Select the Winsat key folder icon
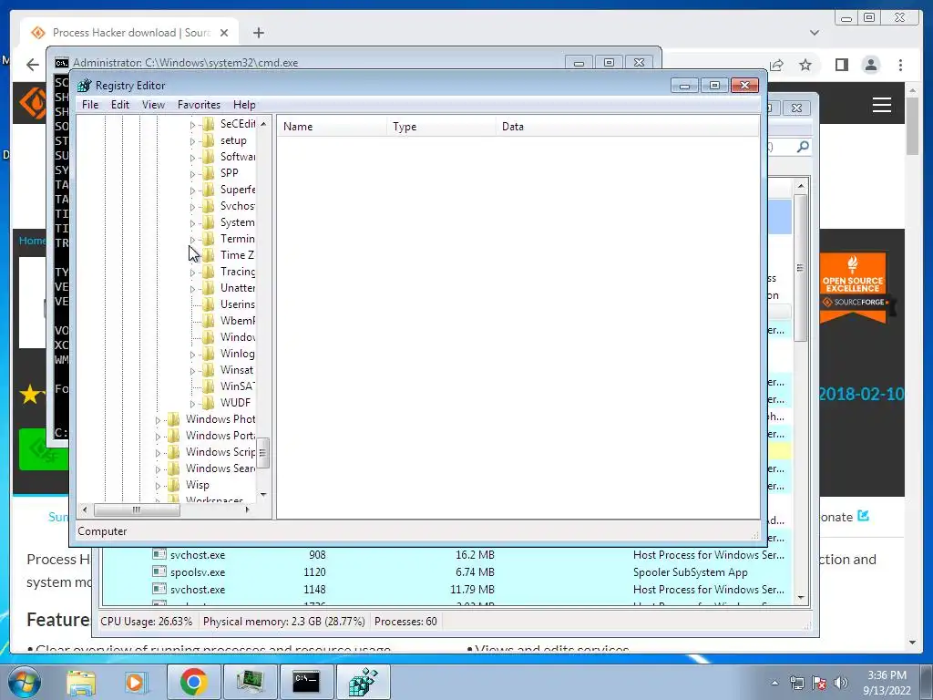The image size is (933, 700). 209,370
